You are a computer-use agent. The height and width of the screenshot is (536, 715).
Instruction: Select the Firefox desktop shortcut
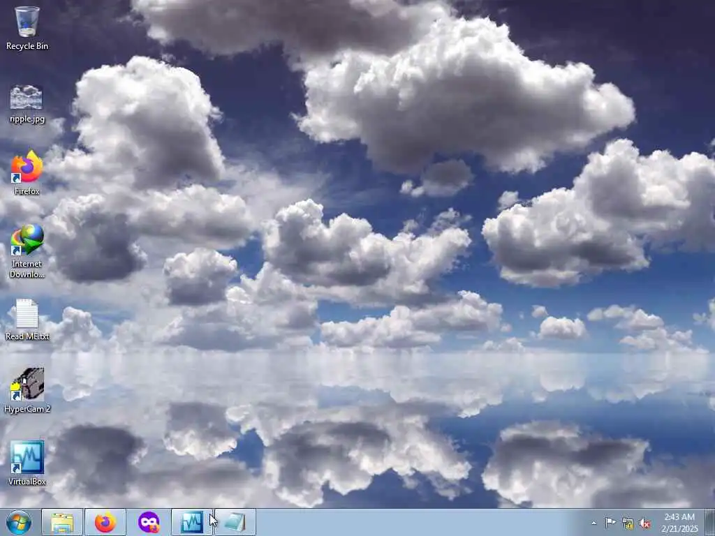click(27, 173)
